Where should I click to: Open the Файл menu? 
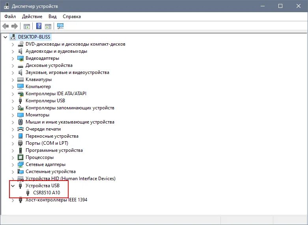[10, 17]
